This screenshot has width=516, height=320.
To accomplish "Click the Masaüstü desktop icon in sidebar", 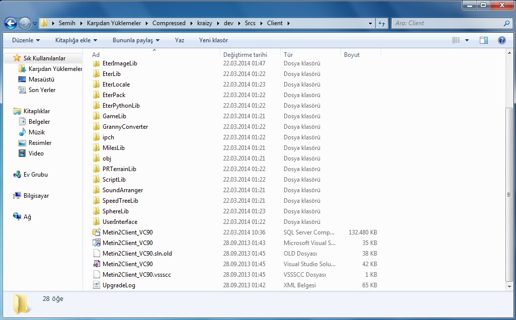I will 22,79.
